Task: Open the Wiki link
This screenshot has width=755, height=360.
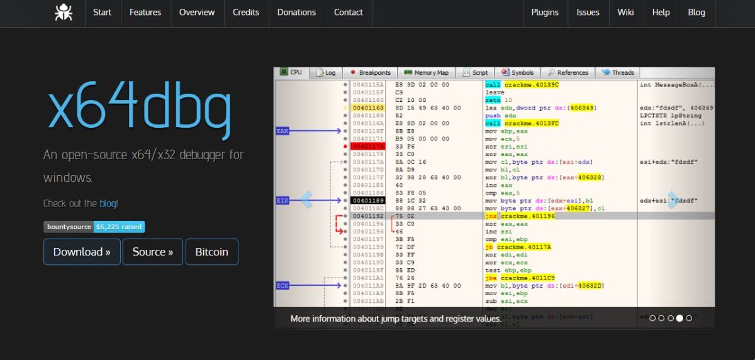Action: coord(625,12)
